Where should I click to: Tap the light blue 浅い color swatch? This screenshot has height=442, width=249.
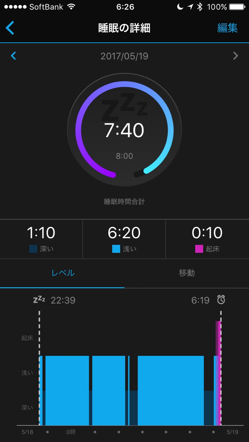[x=116, y=249]
